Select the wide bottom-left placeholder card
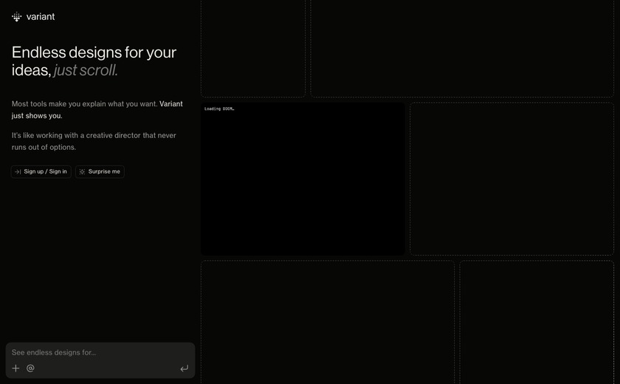Screen dimensions: 620x384 (x=328, y=322)
